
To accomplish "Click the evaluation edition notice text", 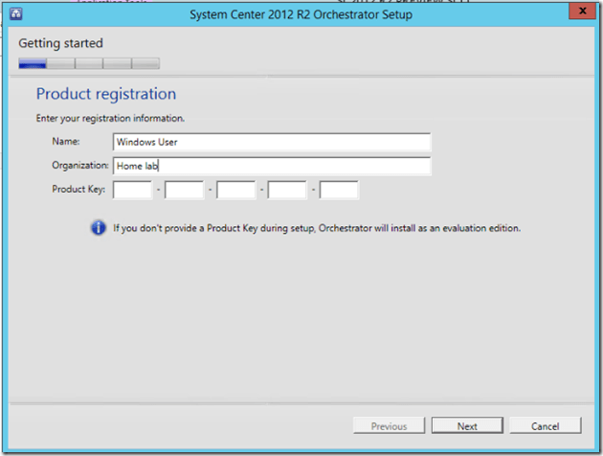I will click(317, 229).
